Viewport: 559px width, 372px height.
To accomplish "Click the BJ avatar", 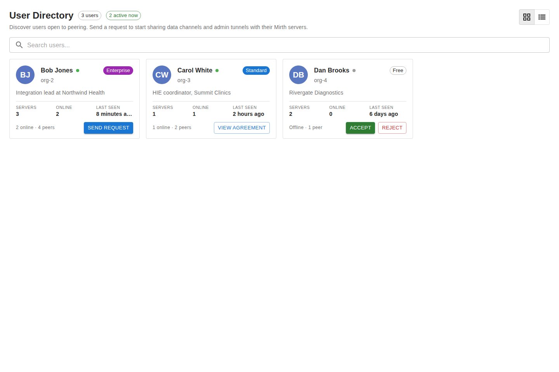I will pos(25,75).
